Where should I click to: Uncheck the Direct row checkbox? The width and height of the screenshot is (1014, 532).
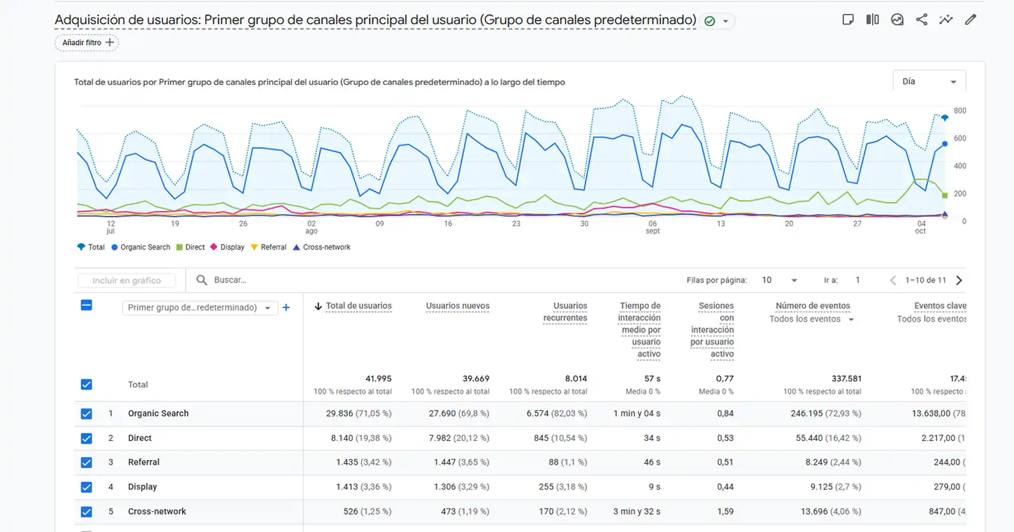pyautogui.click(x=87, y=438)
